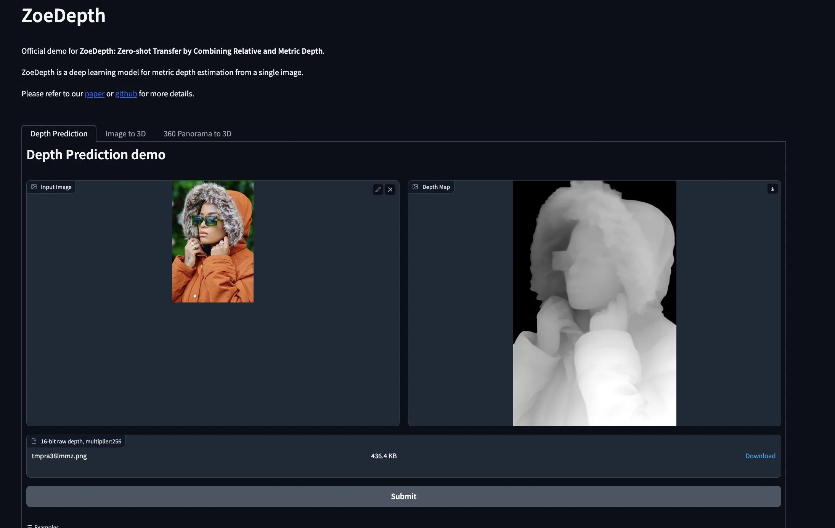835x528 pixels.
Task: Click the woman in orange jacket photo
Action: 213,242
